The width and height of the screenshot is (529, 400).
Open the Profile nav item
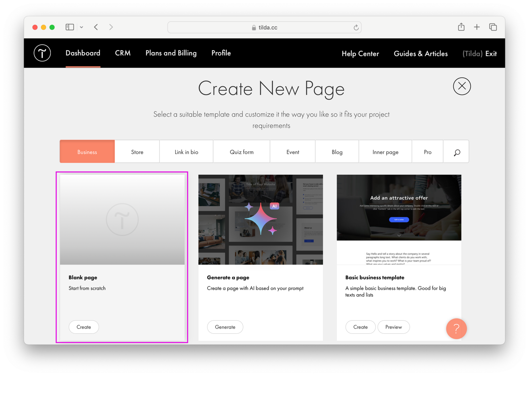tap(221, 53)
